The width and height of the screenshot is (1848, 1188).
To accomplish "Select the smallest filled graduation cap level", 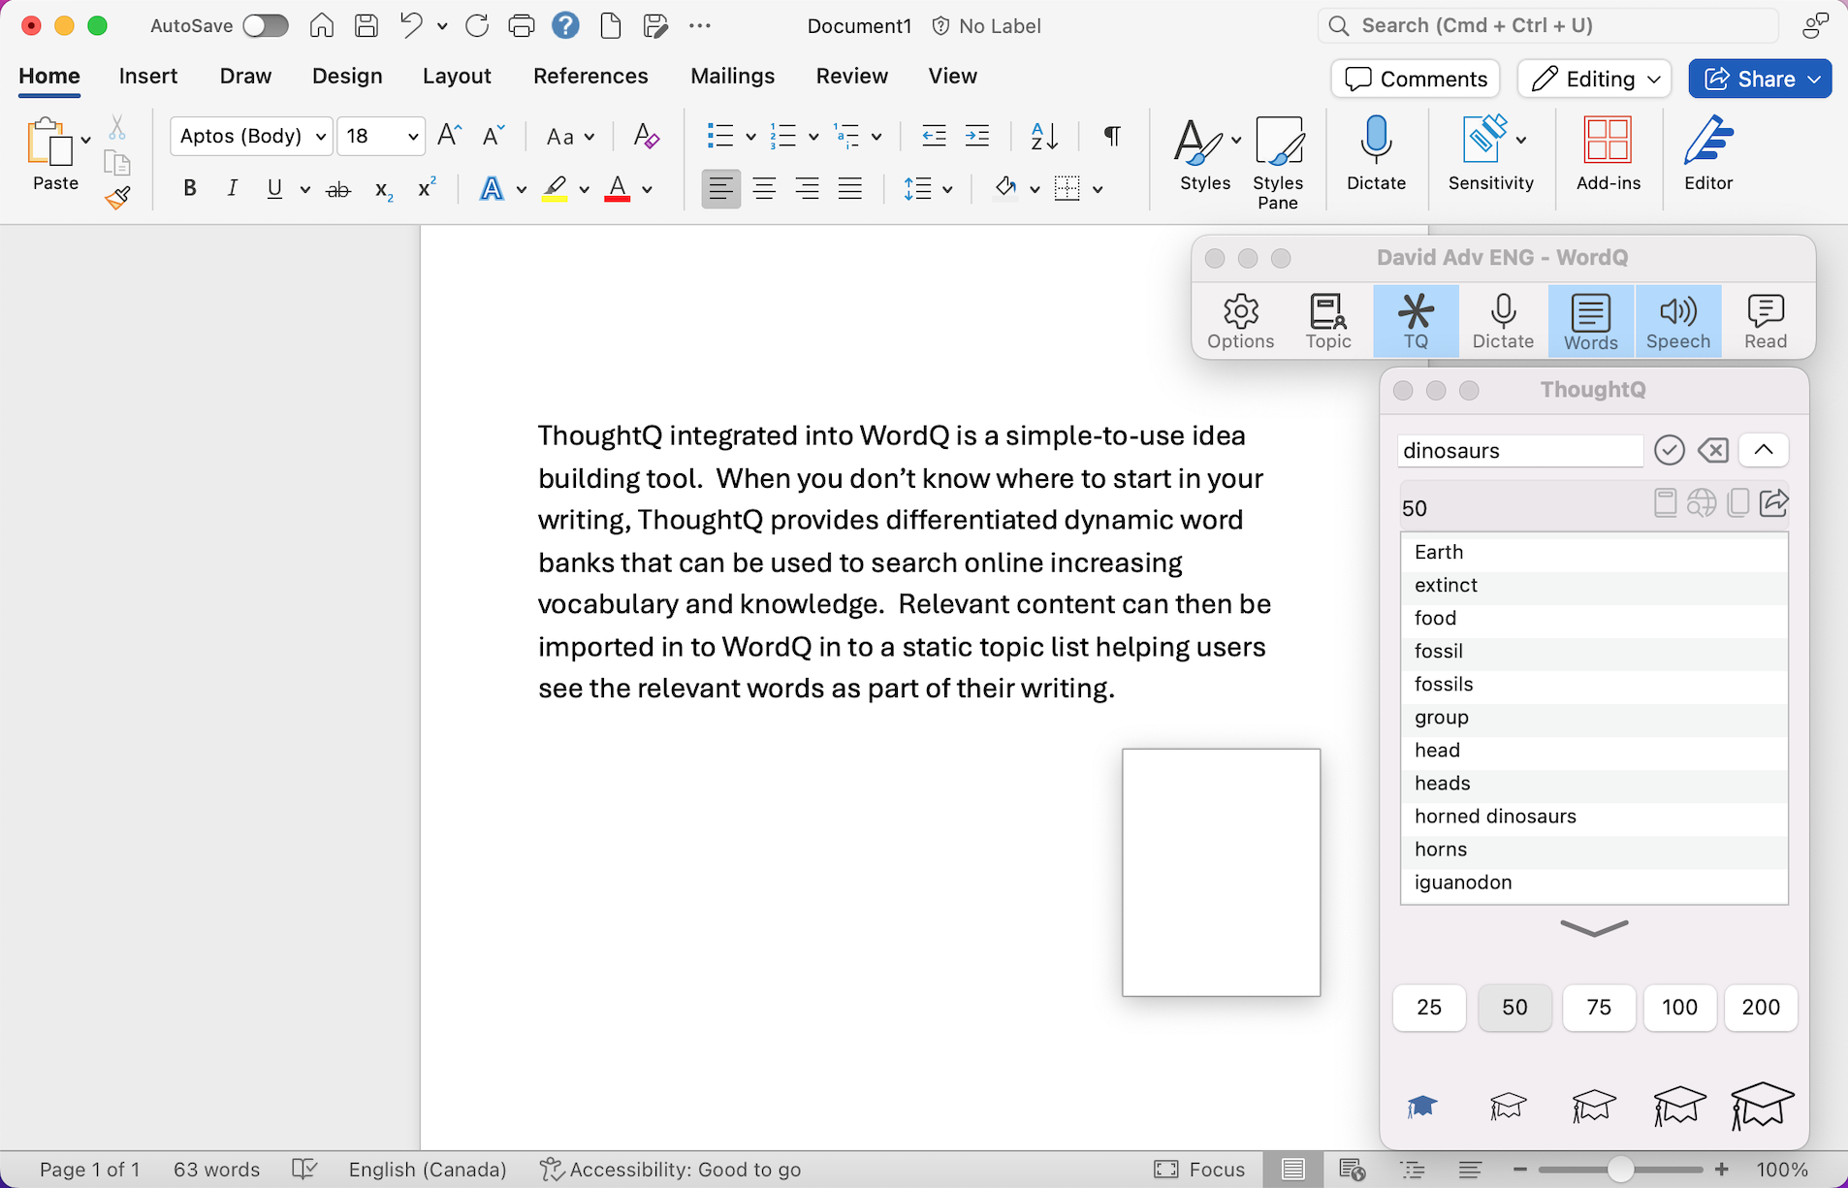I will click(x=1421, y=1106).
